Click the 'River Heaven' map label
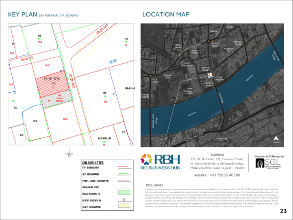This screenshot has width=293, height=220. click(220, 78)
